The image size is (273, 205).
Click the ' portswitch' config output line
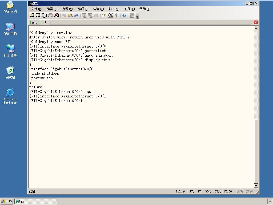click(x=42, y=78)
